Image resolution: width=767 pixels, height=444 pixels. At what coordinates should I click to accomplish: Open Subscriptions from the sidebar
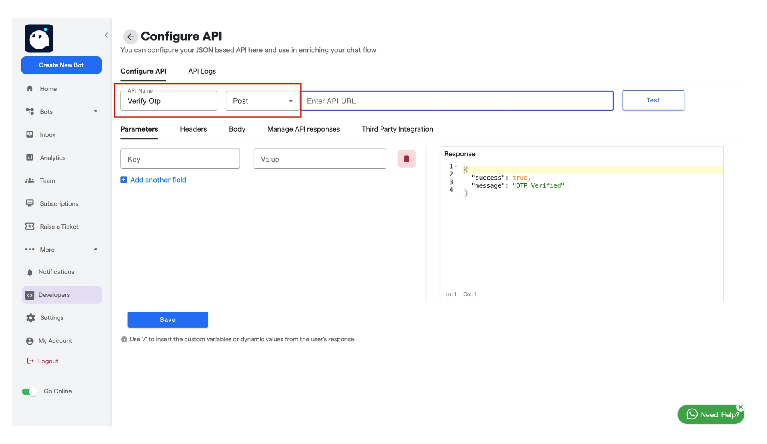tap(58, 203)
